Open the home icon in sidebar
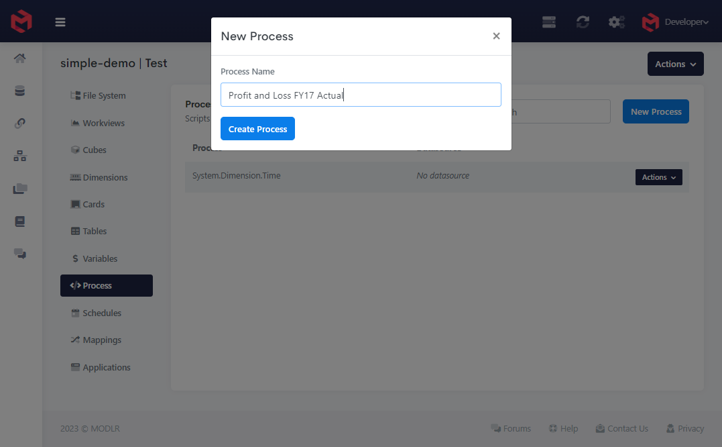Viewport: 722px width, 447px height. [20, 58]
